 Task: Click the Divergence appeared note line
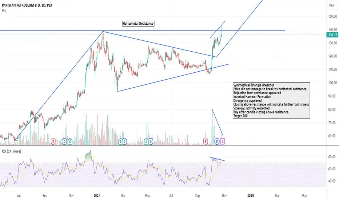coord(247,100)
